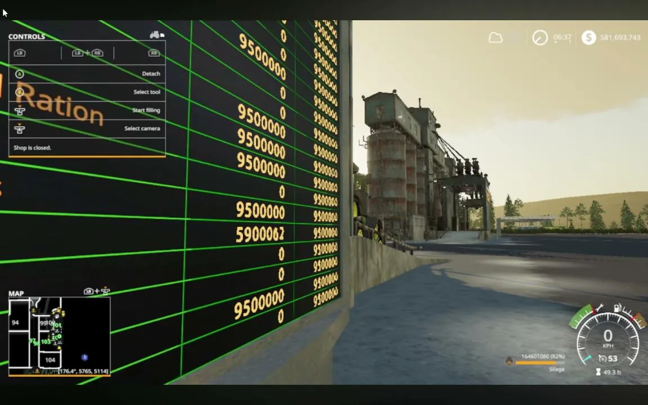Click field 94 on the minimap
The height and width of the screenshot is (405, 648).
click(x=16, y=323)
